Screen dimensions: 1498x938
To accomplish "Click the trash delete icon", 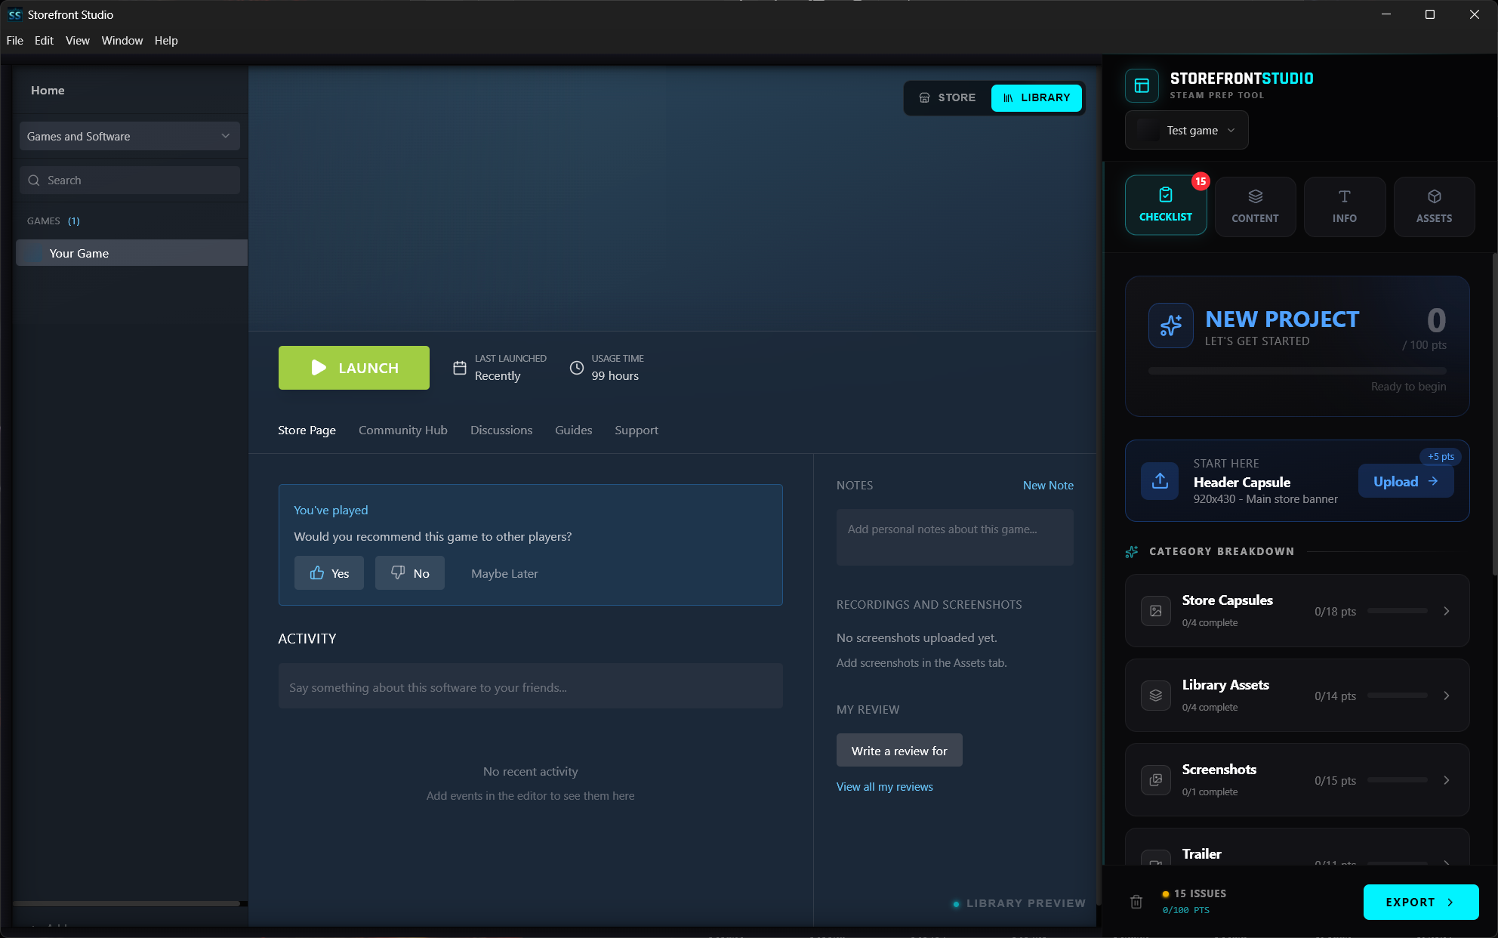I will pyautogui.click(x=1136, y=902).
